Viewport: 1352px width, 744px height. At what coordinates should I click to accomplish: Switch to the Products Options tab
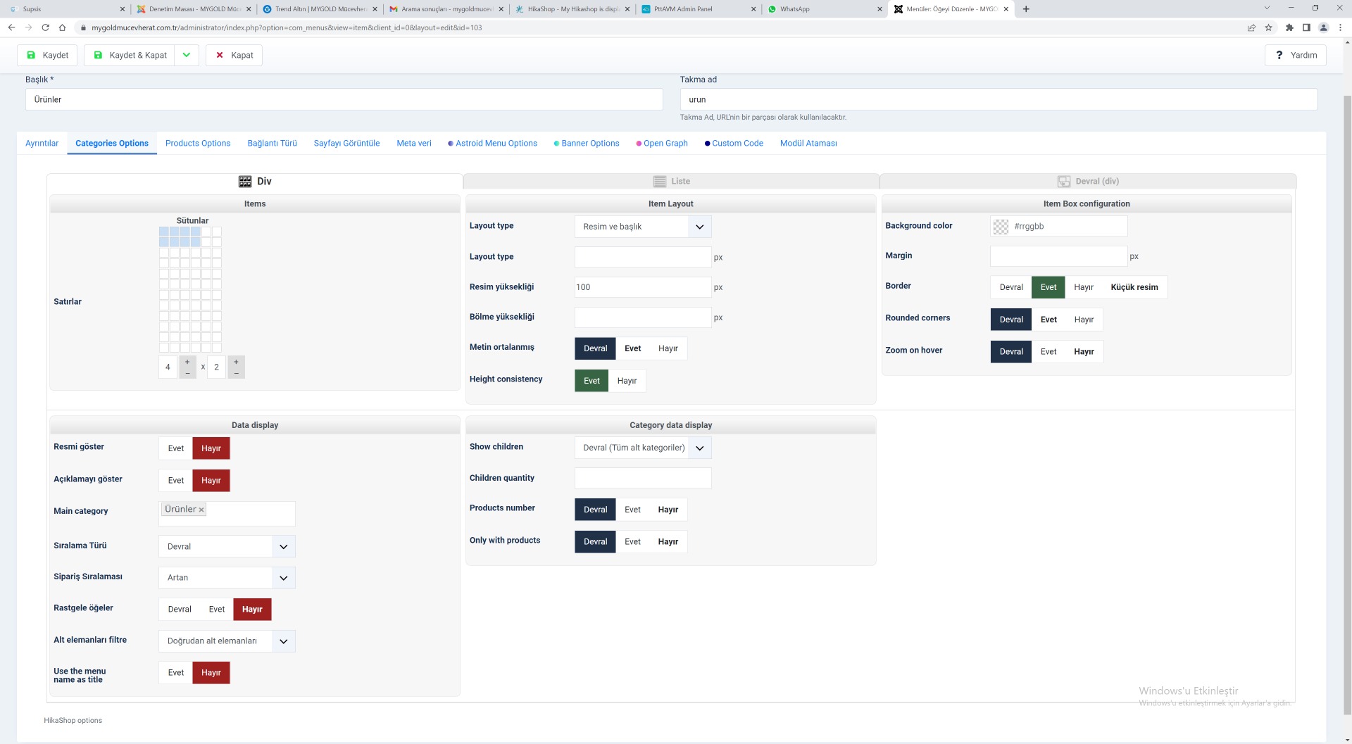click(x=198, y=143)
